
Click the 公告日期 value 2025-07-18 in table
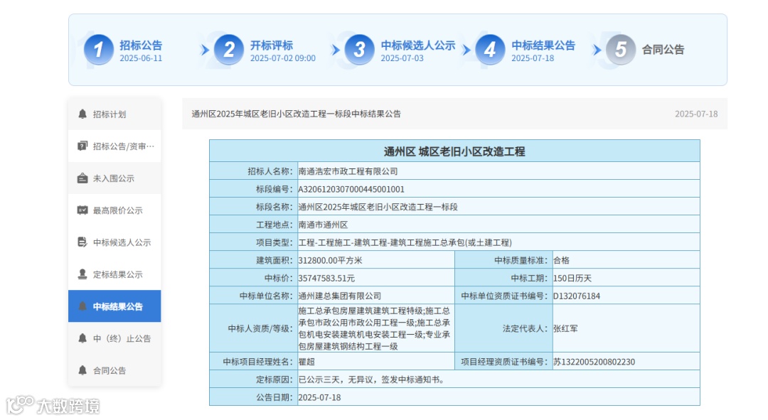[x=319, y=397]
